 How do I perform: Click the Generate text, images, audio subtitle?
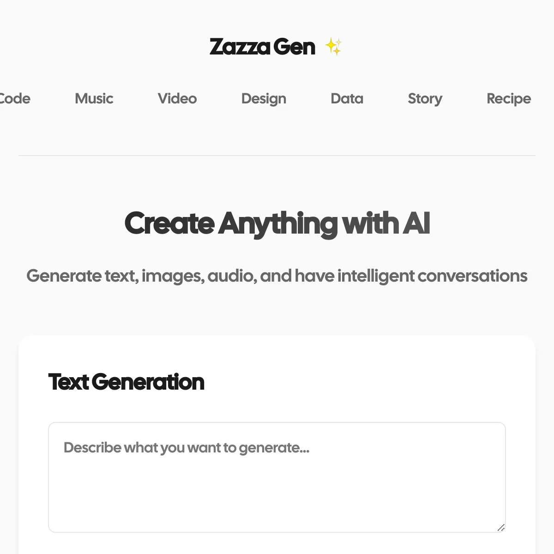tap(277, 276)
